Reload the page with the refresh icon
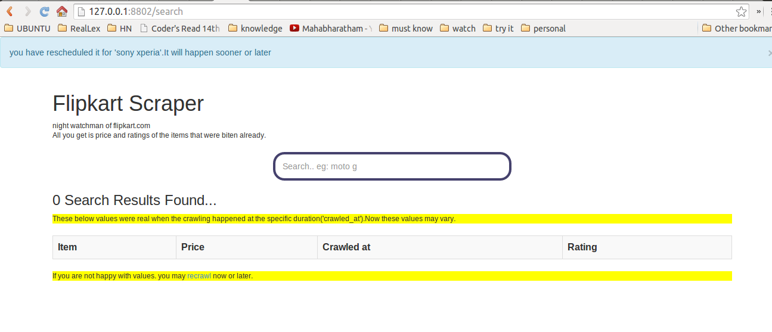Image resolution: width=772 pixels, height=332 pixels. (x=45, y=11)
